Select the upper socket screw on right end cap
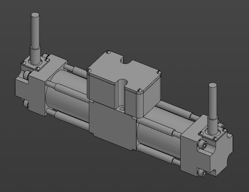 (x=202, y=144)
